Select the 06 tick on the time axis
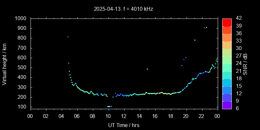Image resolution: width=260 pixels, height=130 pixels. click(x=77, y=115)
